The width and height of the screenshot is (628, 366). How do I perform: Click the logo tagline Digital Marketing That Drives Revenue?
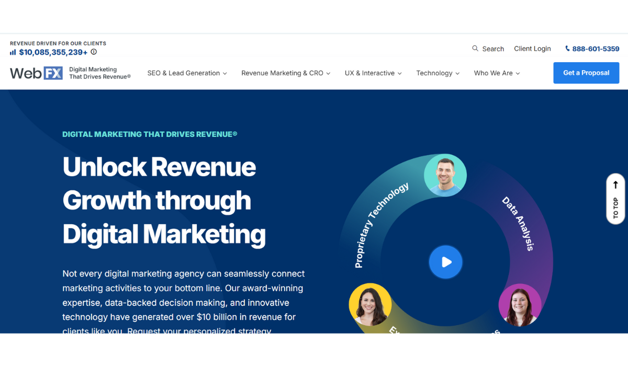pos(99,73)
